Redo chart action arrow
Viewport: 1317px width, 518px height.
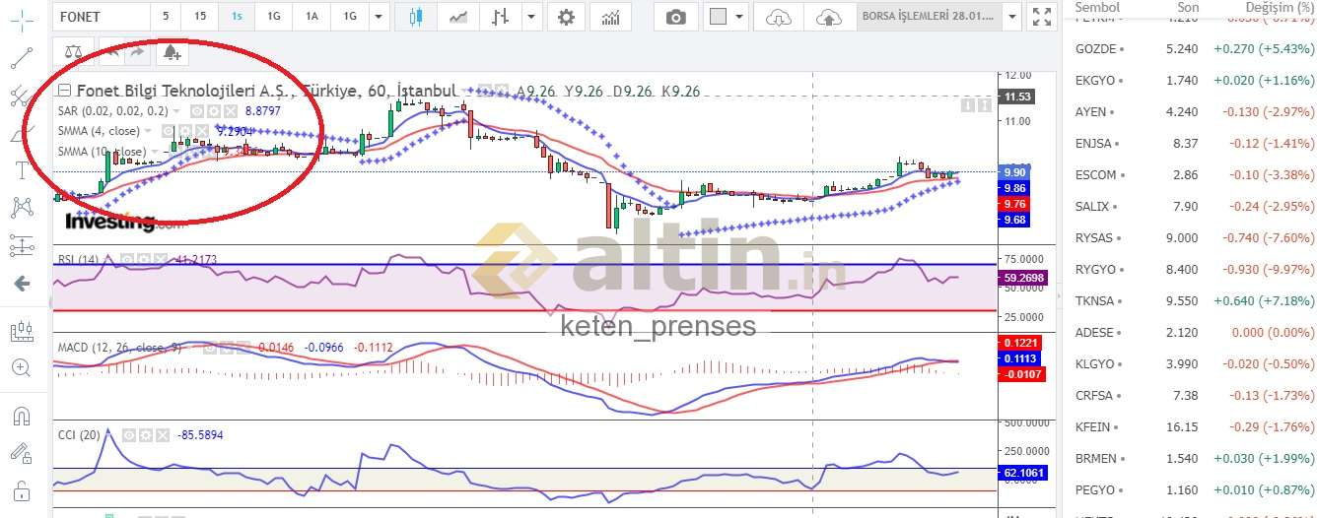tap(137, 51)
